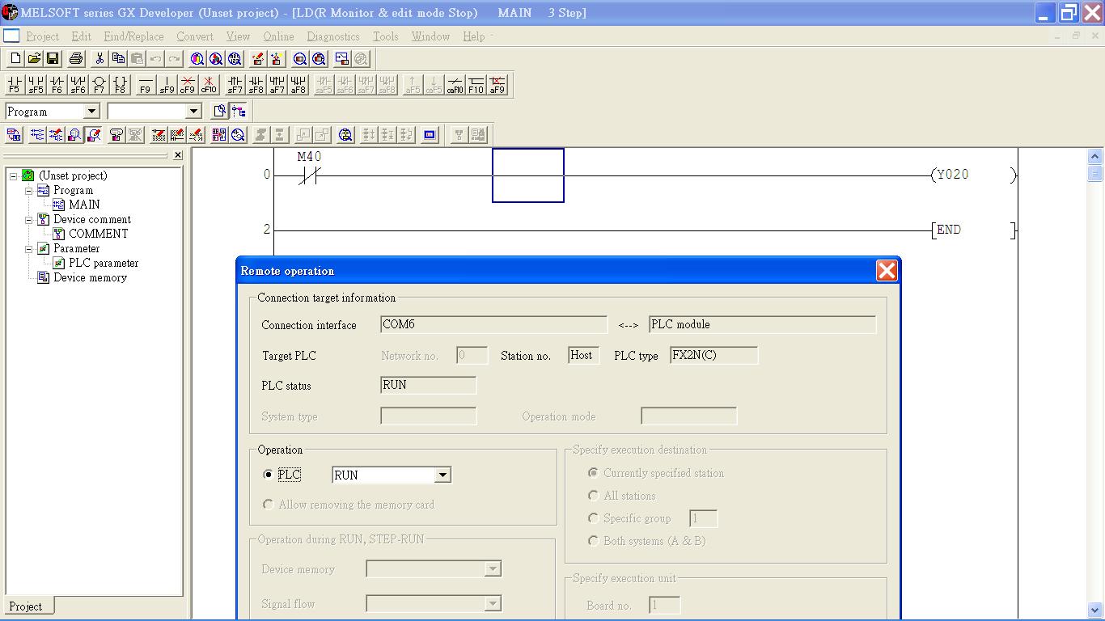Select MAIN in the project tree
Image resolution: width=1105 pixels, height=621 pixels.
coord(84,205)
